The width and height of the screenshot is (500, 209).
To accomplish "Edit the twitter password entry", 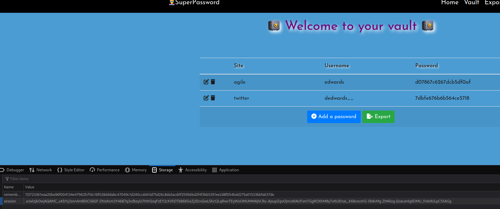I will 206,98.
